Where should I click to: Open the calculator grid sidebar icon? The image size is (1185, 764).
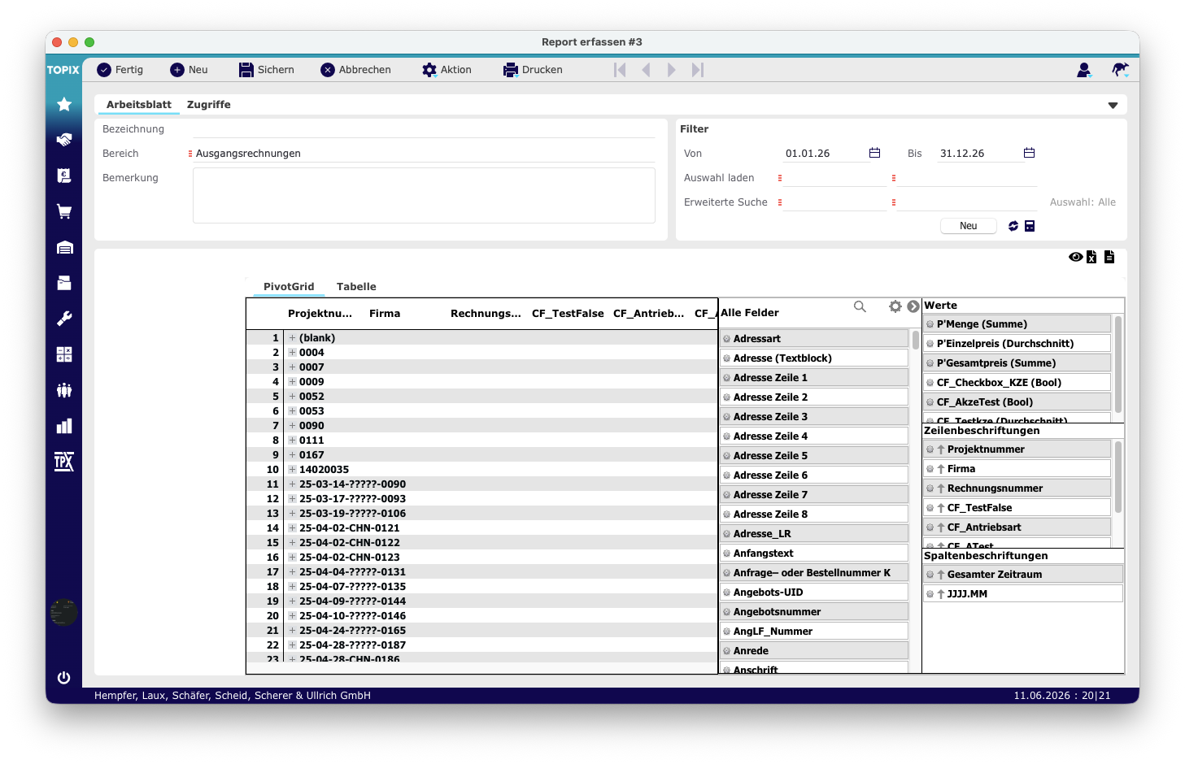(64, 354)
